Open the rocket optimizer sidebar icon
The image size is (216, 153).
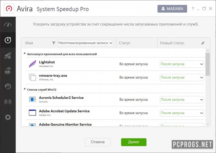[x=8, y=55]
